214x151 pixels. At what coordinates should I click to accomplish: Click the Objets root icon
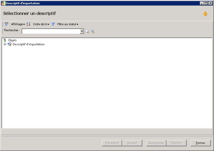pyautogui.click(x=5, y=40)
